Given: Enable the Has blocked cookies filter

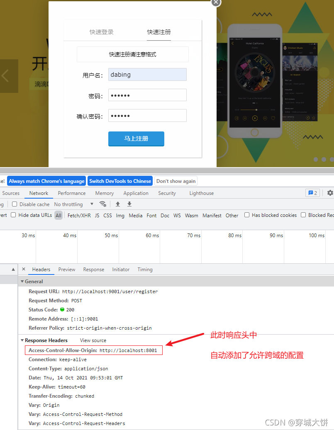Looking at the screenshot, I should pyautogui.click(x=246, y=214).
